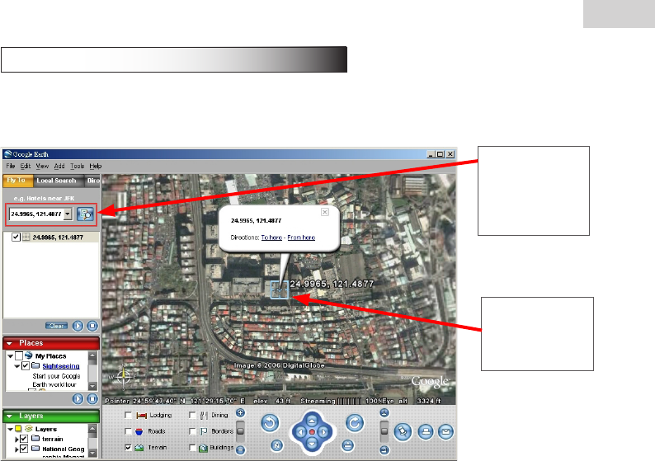The width and height of the screenshot is (655, 461).
Task: Click the compass overlay on map
Action: tap(123, 377)
